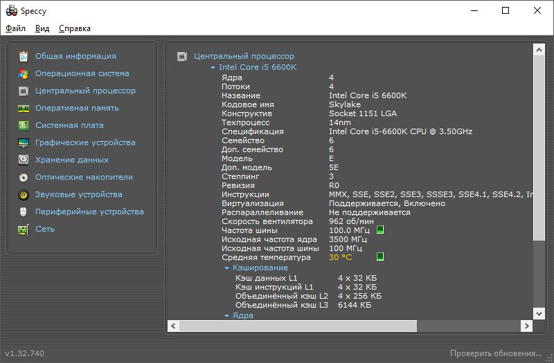Viewport: 554px width, 363px height.
Task: Click the vertical scrollbar down arrow
Action: pos(539,313)
